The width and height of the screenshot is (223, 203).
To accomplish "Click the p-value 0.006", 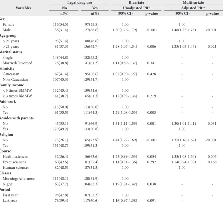I will tap(152, 47).
